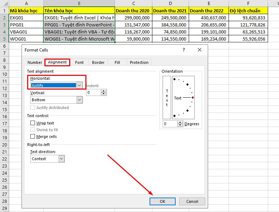Click inside the Degrees input field

(170, 124)
